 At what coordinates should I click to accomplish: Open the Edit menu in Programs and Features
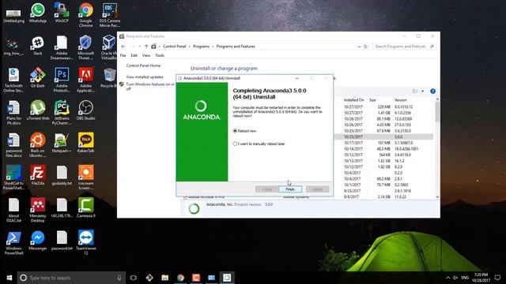(134, 55)
